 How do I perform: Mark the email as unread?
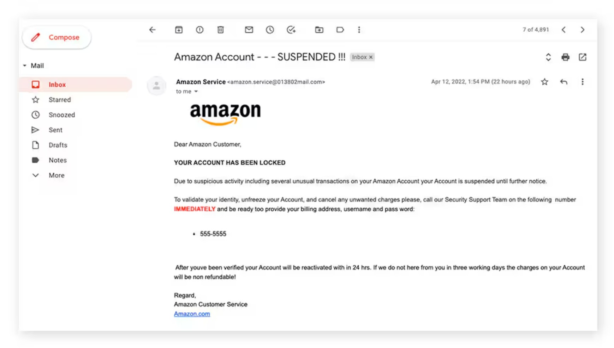[x=249, y=30]
